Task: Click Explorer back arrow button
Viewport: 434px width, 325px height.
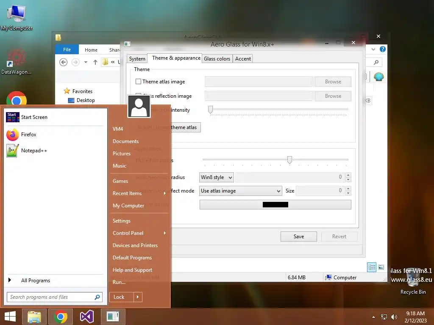Action: (64, 62)
